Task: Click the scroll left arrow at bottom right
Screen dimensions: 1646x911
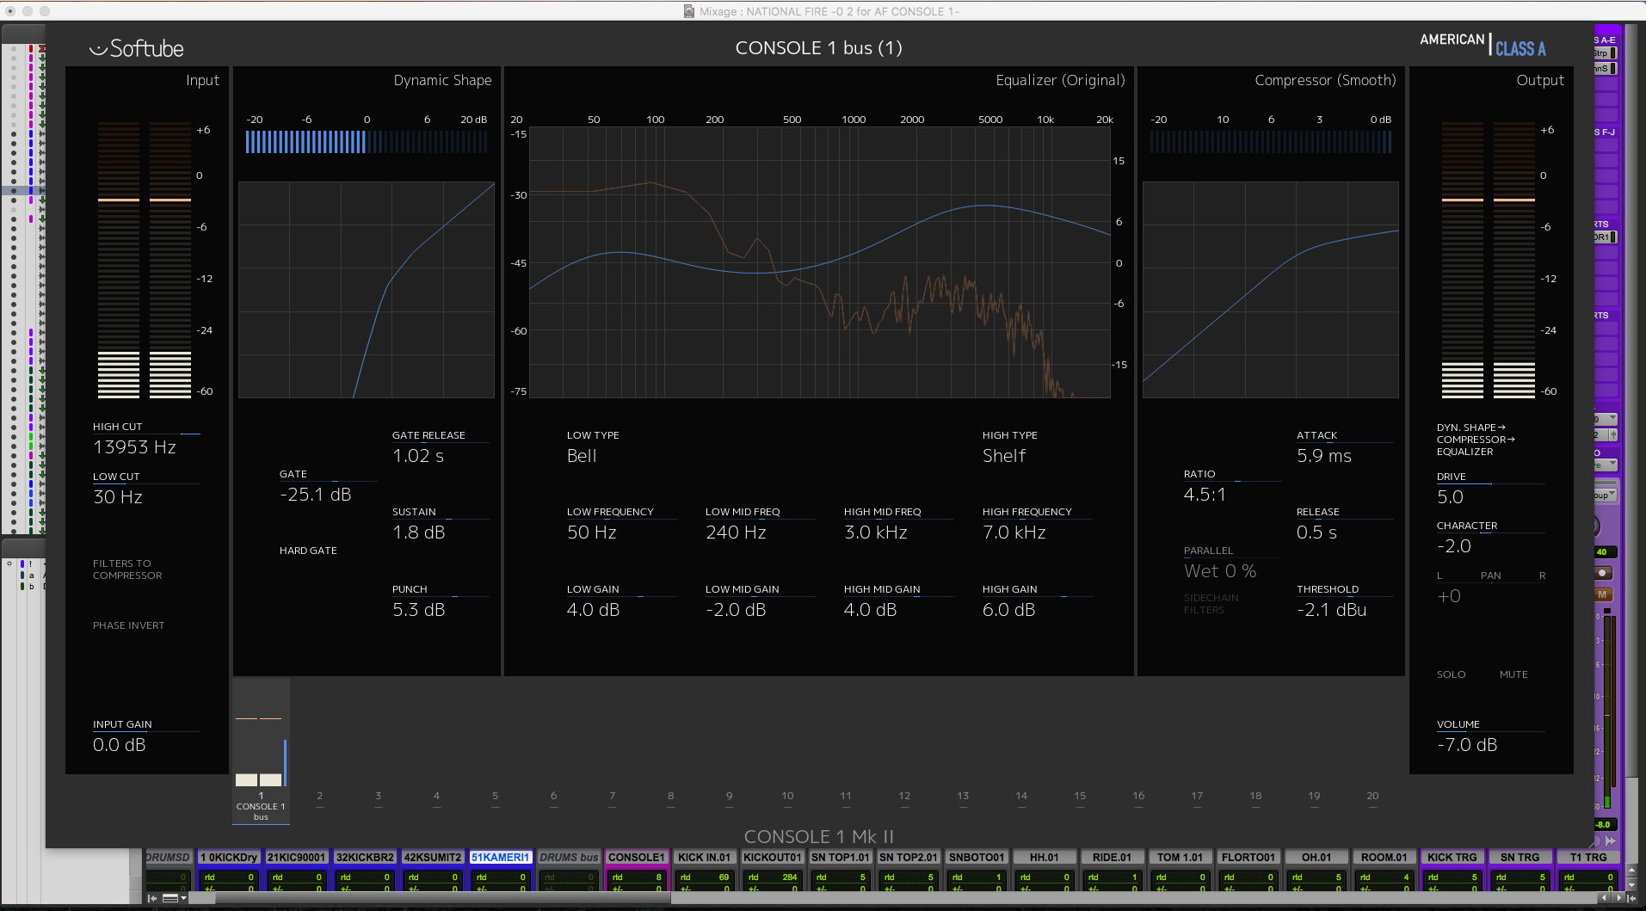Action: point(1603,898)
